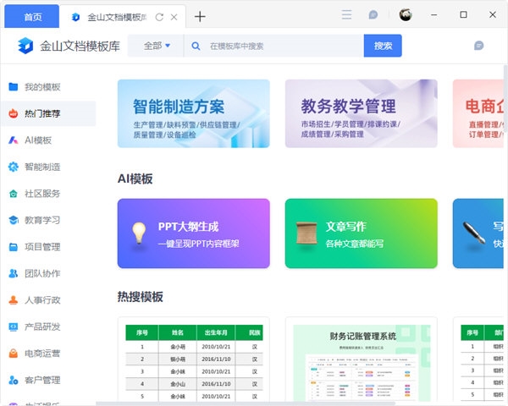Click the AI模板 section heading
508x406 pixels.
coord(135,178)
